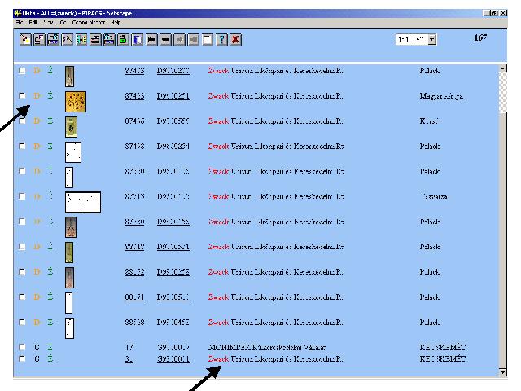
Task: Open the Communicator menu
Action: click(x=89, y=22)
